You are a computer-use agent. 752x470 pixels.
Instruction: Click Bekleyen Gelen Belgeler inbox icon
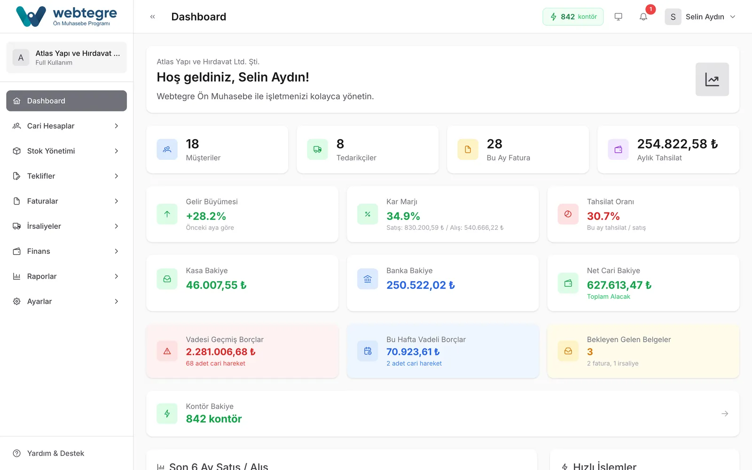568,351
